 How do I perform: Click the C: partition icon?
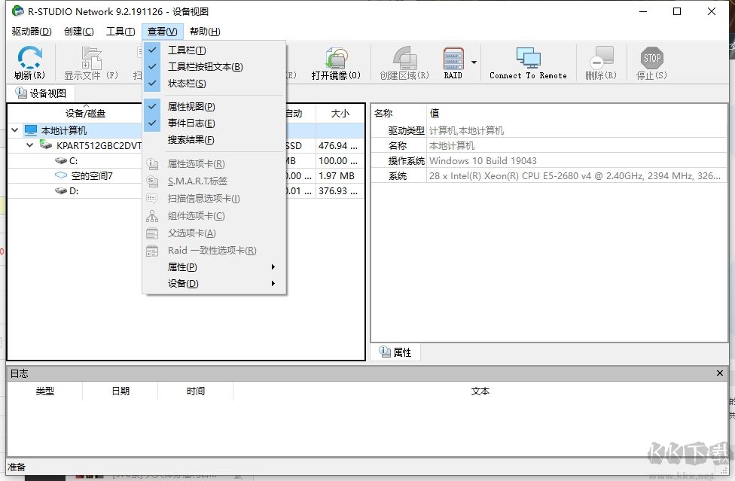click(61, 160)
